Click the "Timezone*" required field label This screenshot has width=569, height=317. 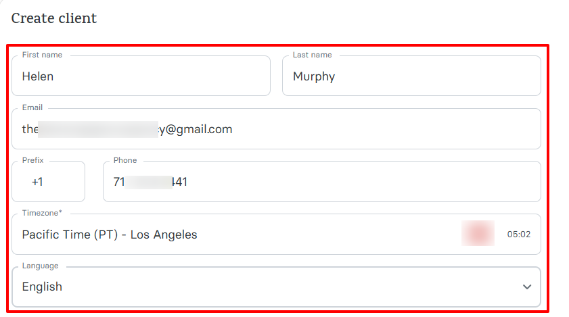(42, 213)
